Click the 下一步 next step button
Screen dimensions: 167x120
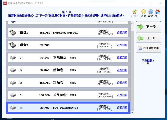[x=148, y=27]
